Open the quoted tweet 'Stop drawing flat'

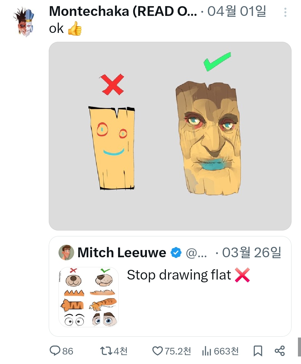179,275
